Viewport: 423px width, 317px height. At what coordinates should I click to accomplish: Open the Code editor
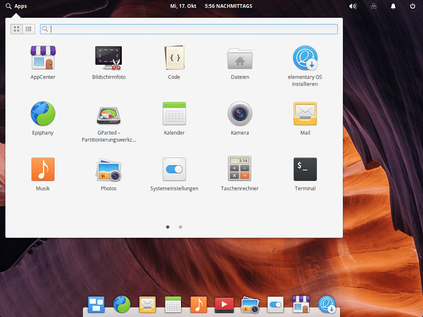[174, 58]
